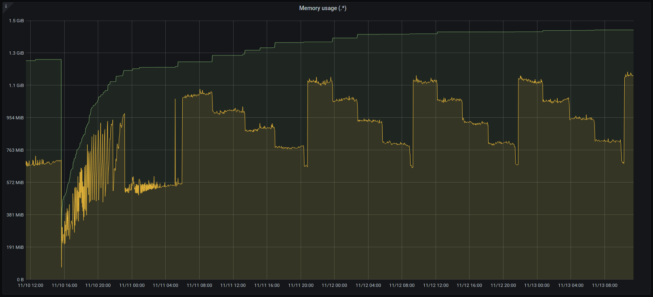The image size is (653, 297).
Task: Open the panel info icon in the corner
Action: [6, 6]
